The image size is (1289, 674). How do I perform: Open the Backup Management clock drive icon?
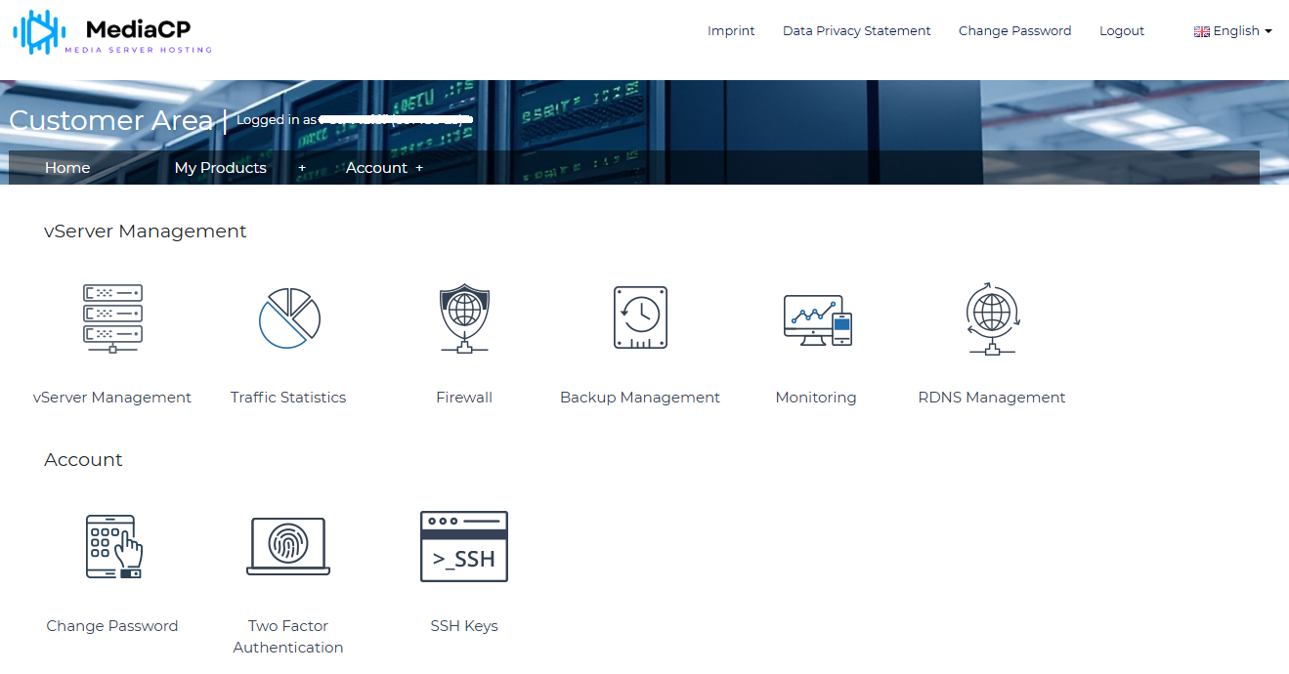(640, 317)
